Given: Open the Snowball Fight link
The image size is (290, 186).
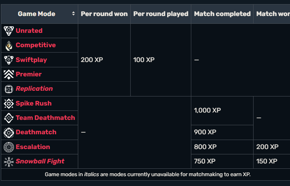Looking at the screenshot, I should tap(40, 161).
